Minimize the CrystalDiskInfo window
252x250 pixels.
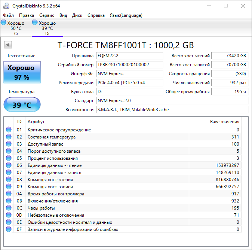209,6
